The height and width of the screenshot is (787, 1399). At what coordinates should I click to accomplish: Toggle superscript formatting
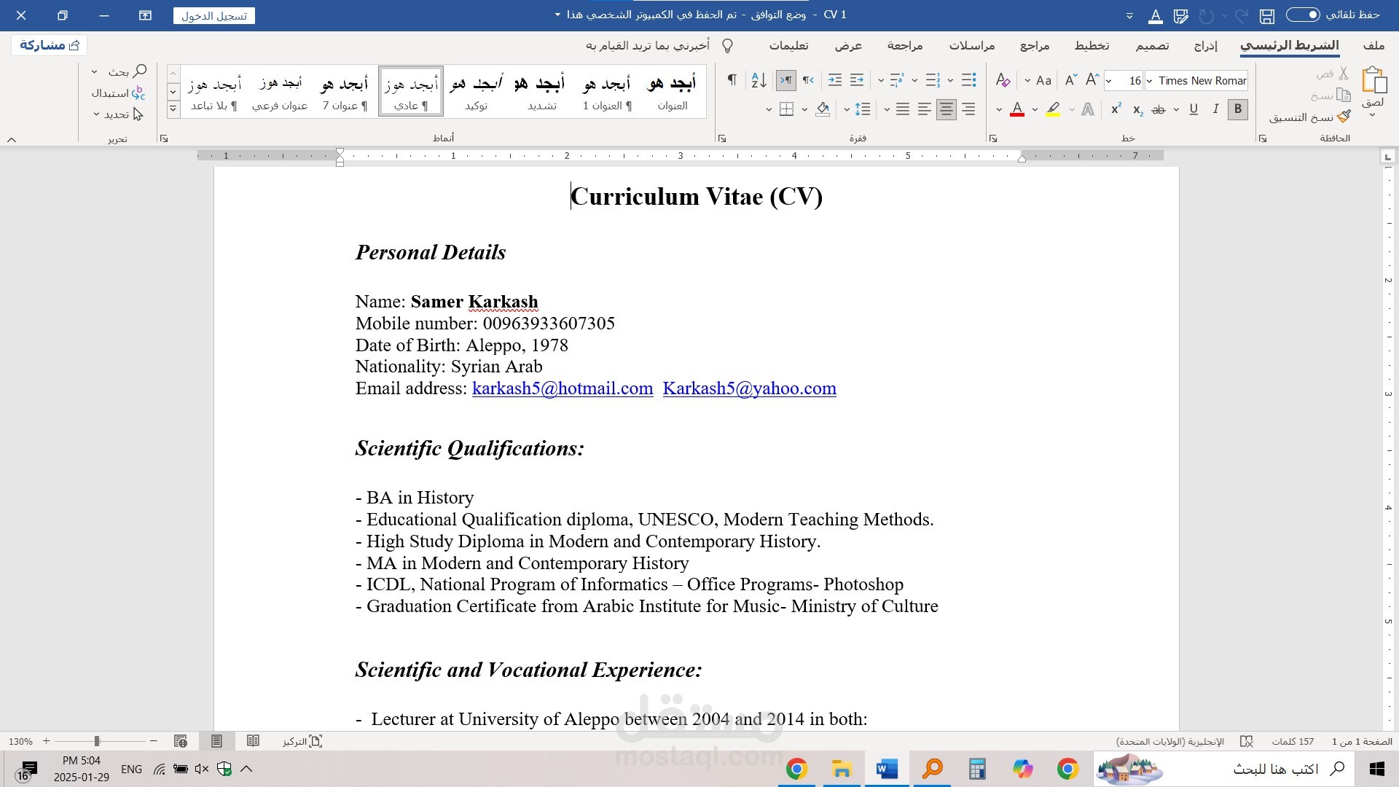point(1116,109)
